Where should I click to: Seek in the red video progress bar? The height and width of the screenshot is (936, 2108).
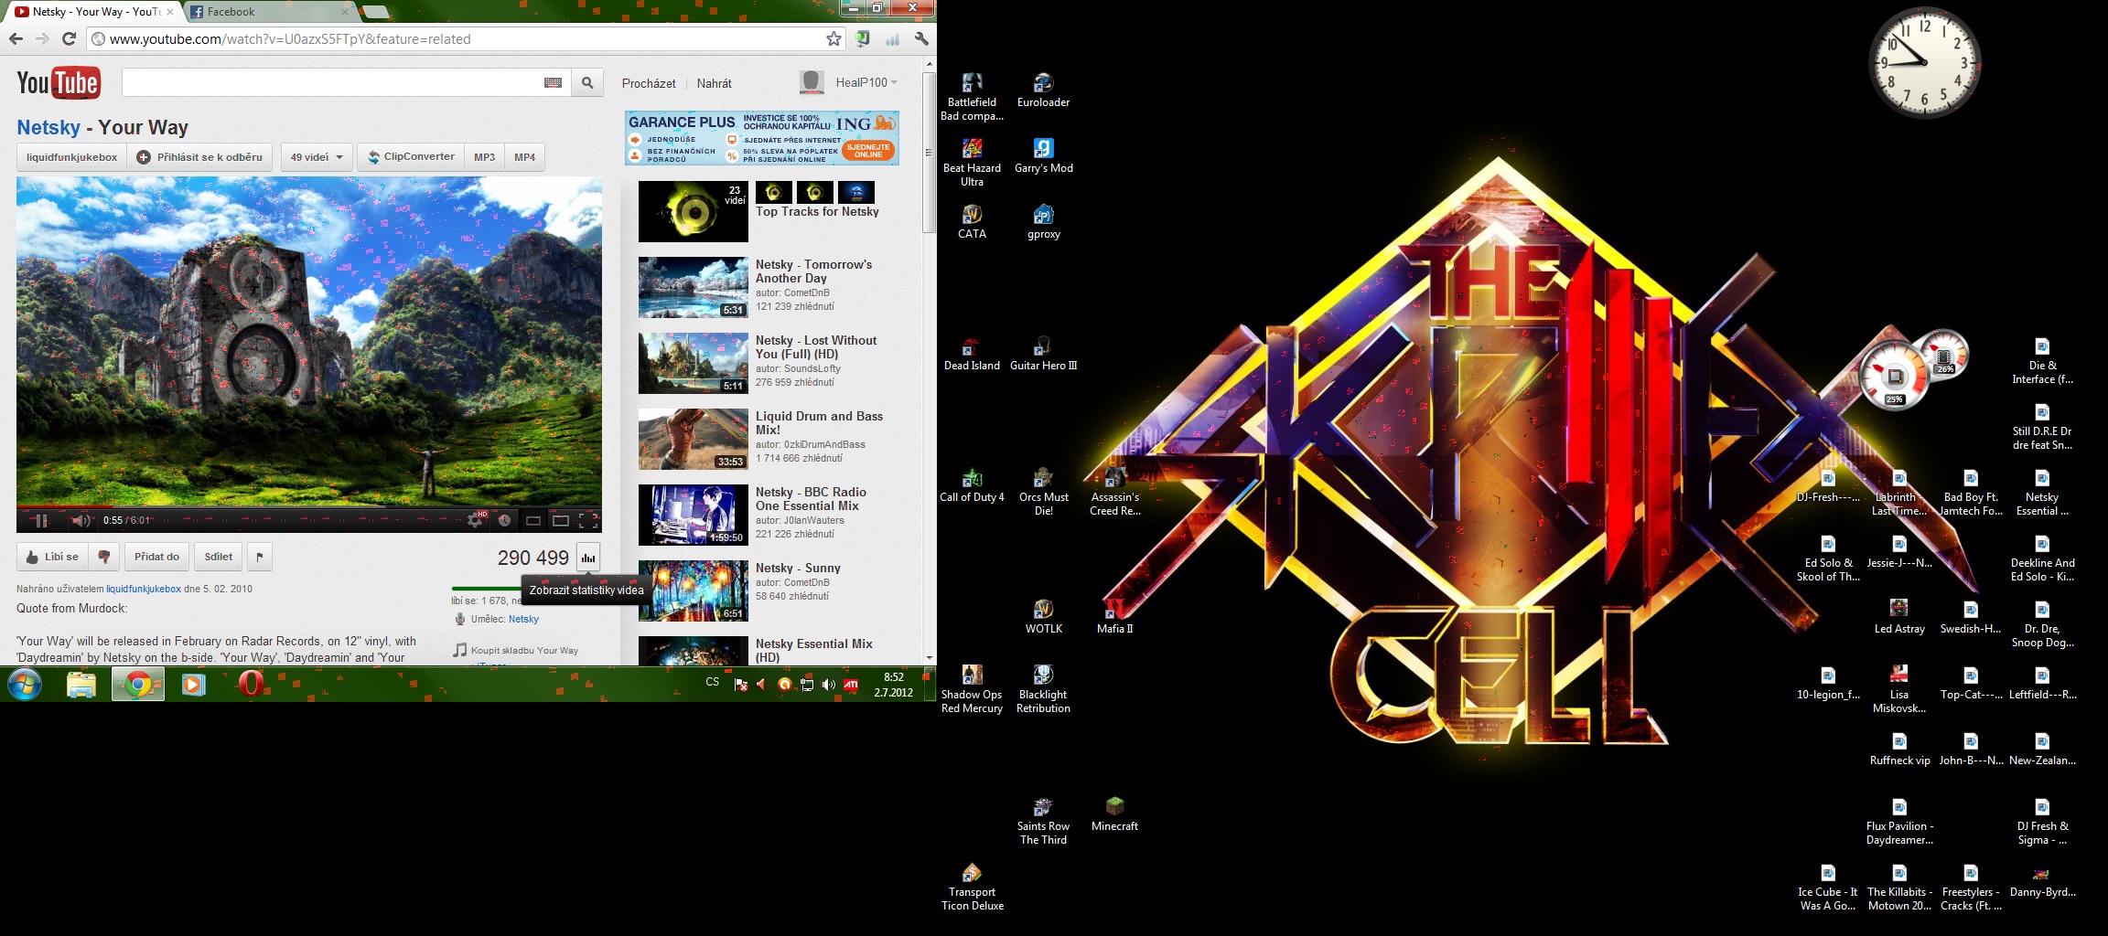tap(309, 505)
